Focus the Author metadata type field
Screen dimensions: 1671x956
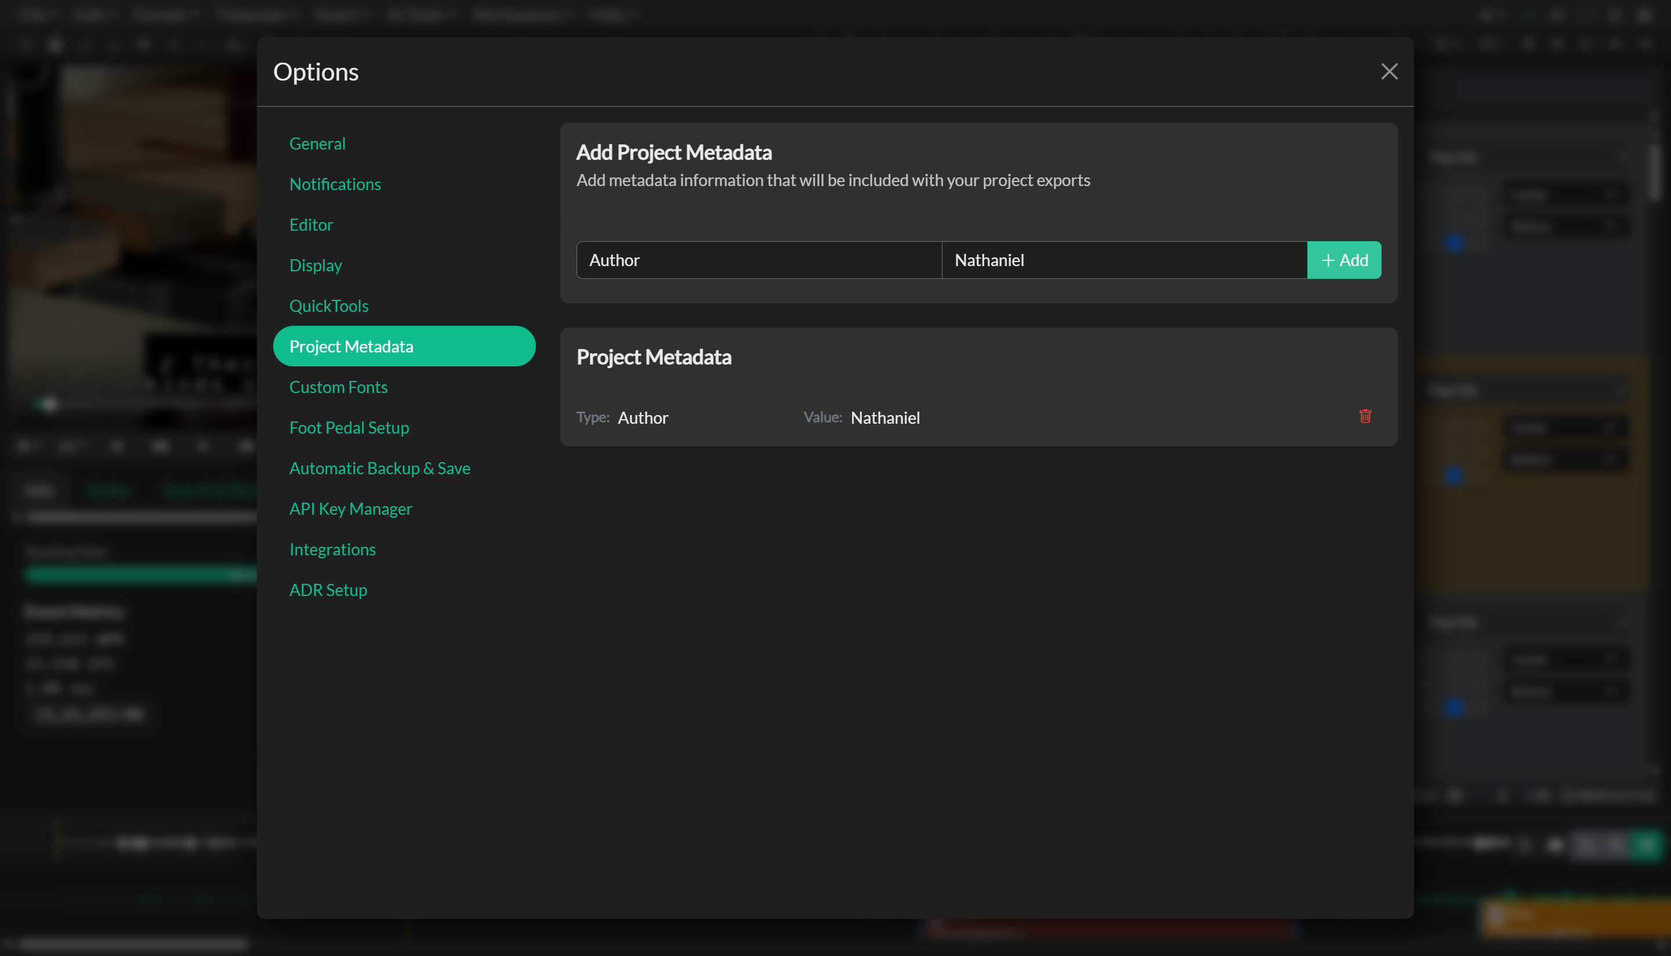tap(759, 260)
